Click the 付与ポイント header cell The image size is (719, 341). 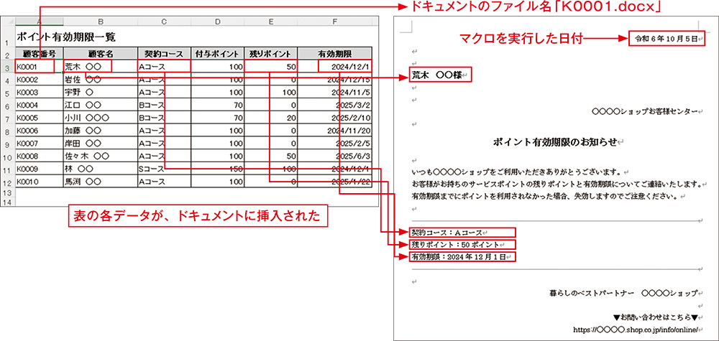(x=218, y=53)
